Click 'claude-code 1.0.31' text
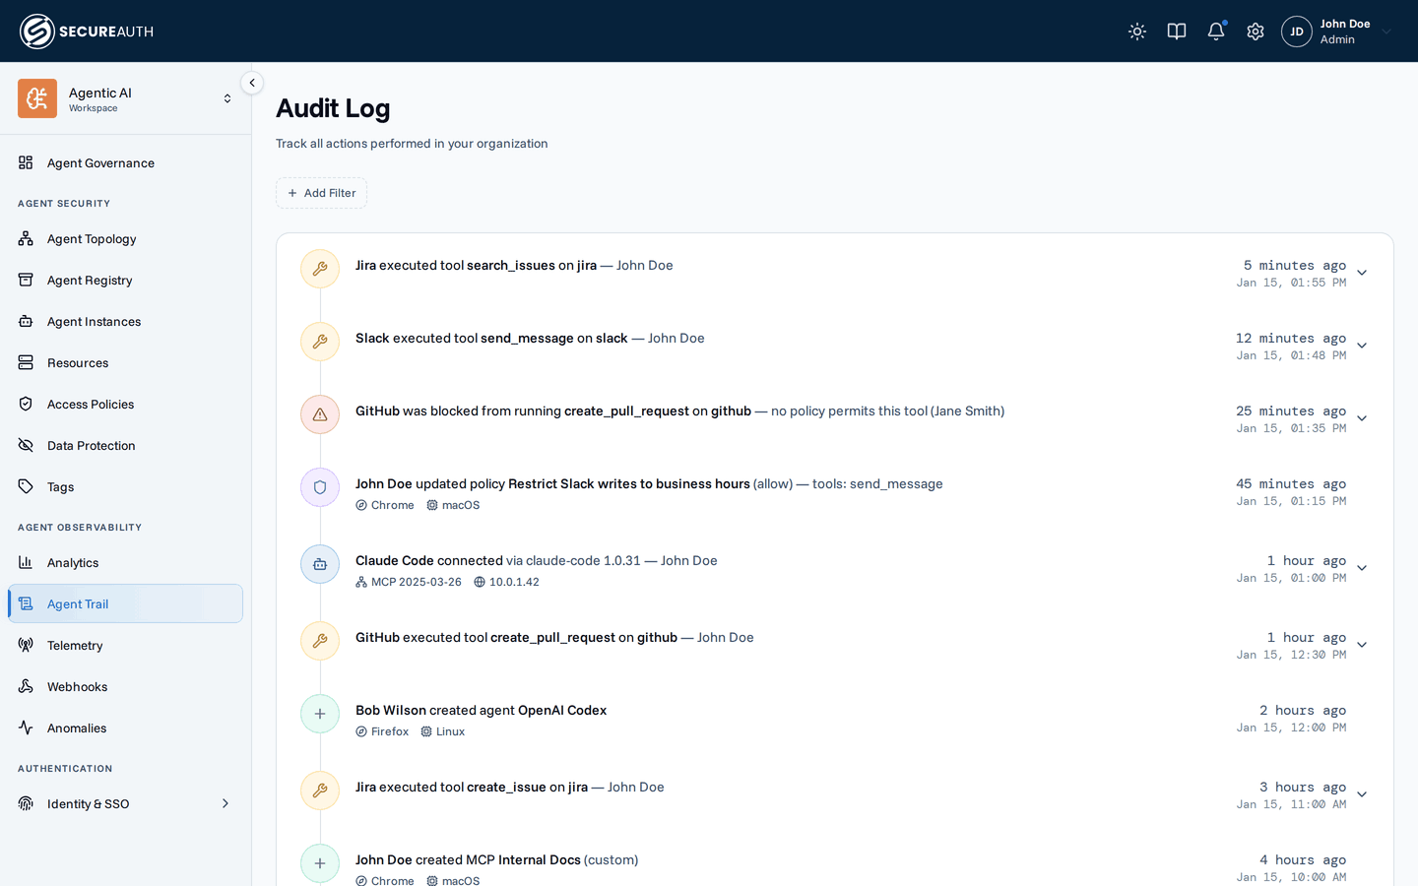The height and width of the screenshot is (886, 1418). pyautogui.click(x=583, y=560)
